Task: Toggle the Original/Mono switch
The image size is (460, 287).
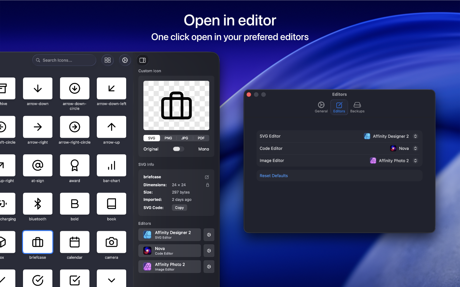Action: coord(178,149)
